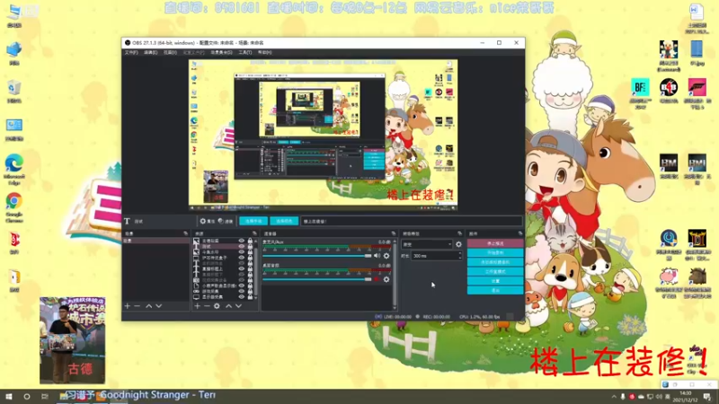Open 场景集合(S) menu in OBS
Image resolution: width=719 pixels, height=404 pixels.
[221, 53]
